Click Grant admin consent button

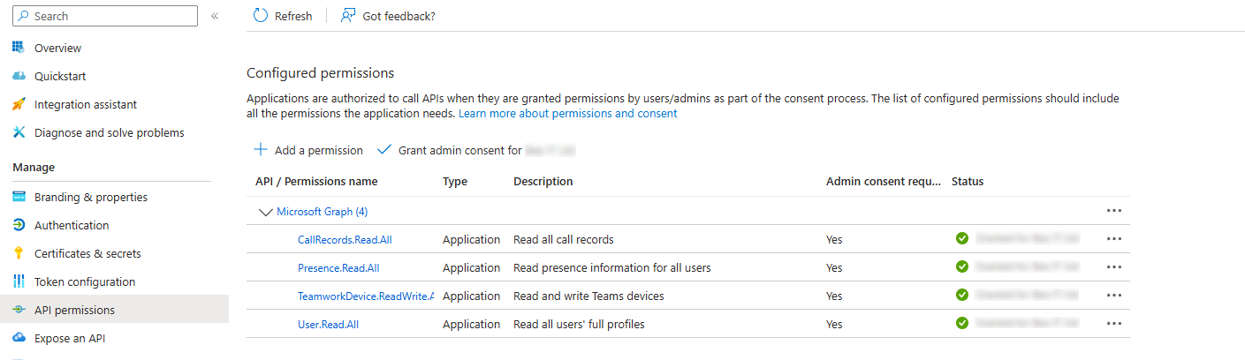pyautogui.click(x=459, y=150)
